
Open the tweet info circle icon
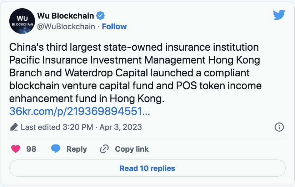(x=279, y=127)
